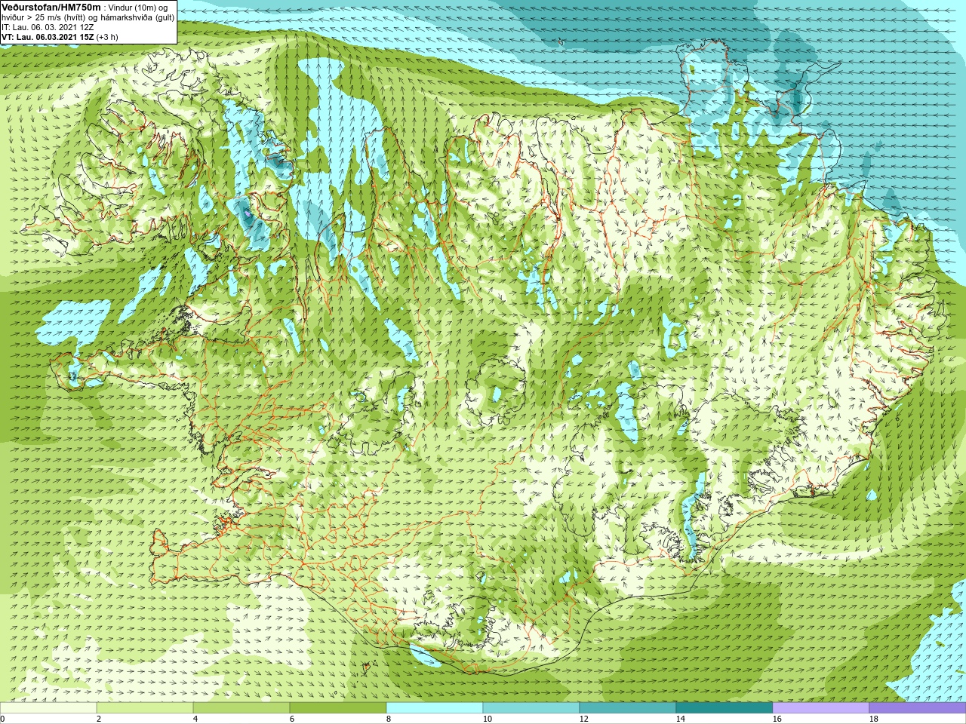
Task: Click the 14–16 m/s dark teal legend swatch
Action: click(x=724, y=708)
